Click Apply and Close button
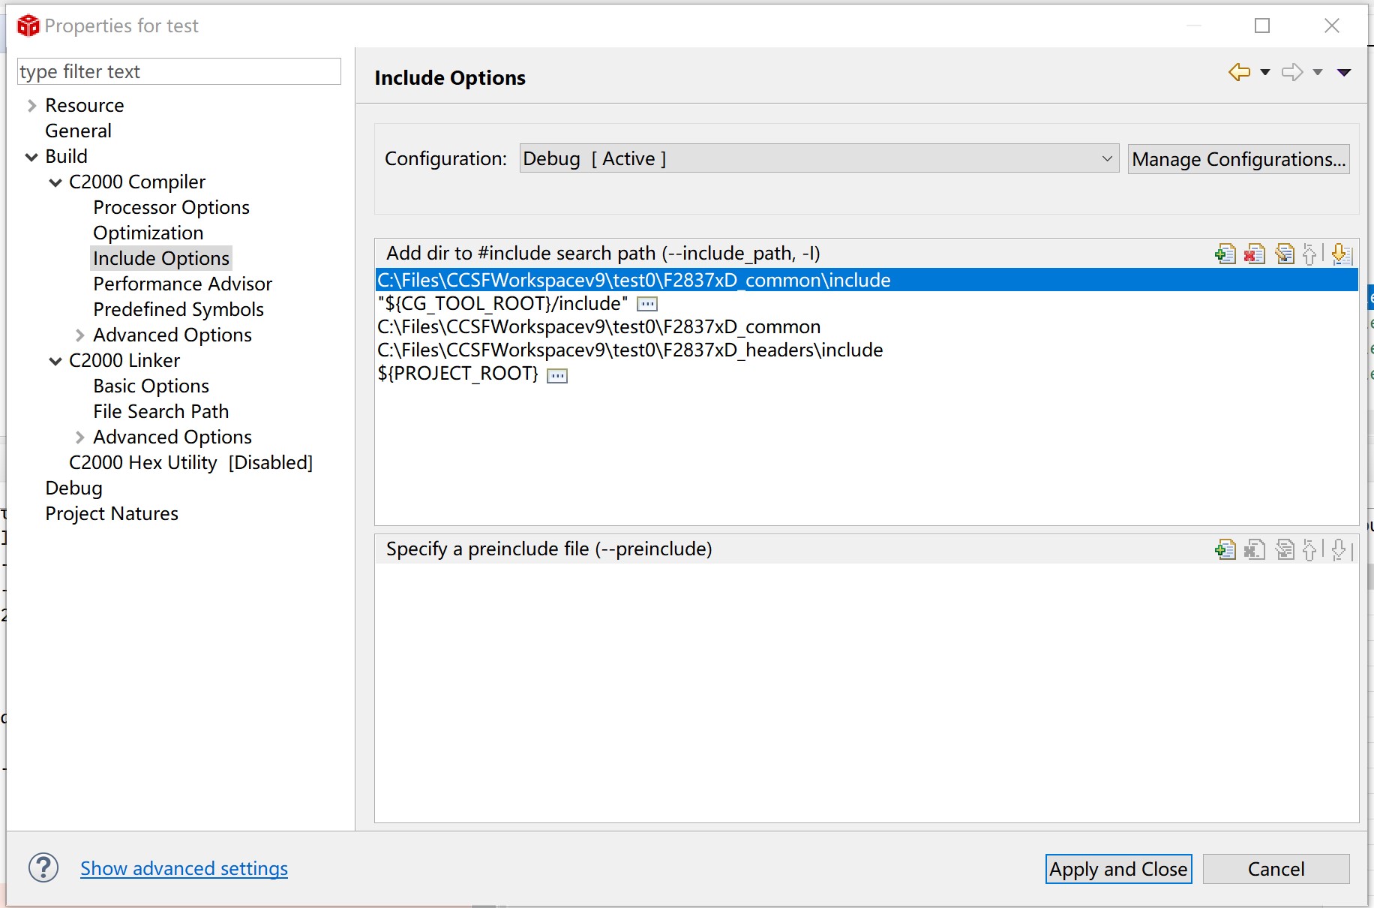The height and width of the screenshot is (908, 1374). coord(1118,869)
